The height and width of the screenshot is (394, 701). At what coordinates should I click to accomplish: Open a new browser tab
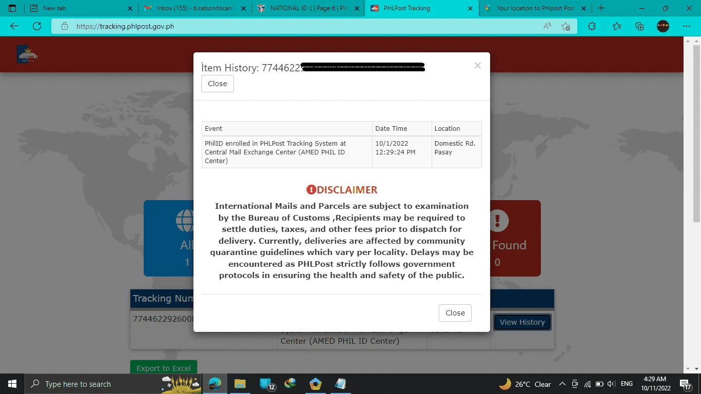601,8
